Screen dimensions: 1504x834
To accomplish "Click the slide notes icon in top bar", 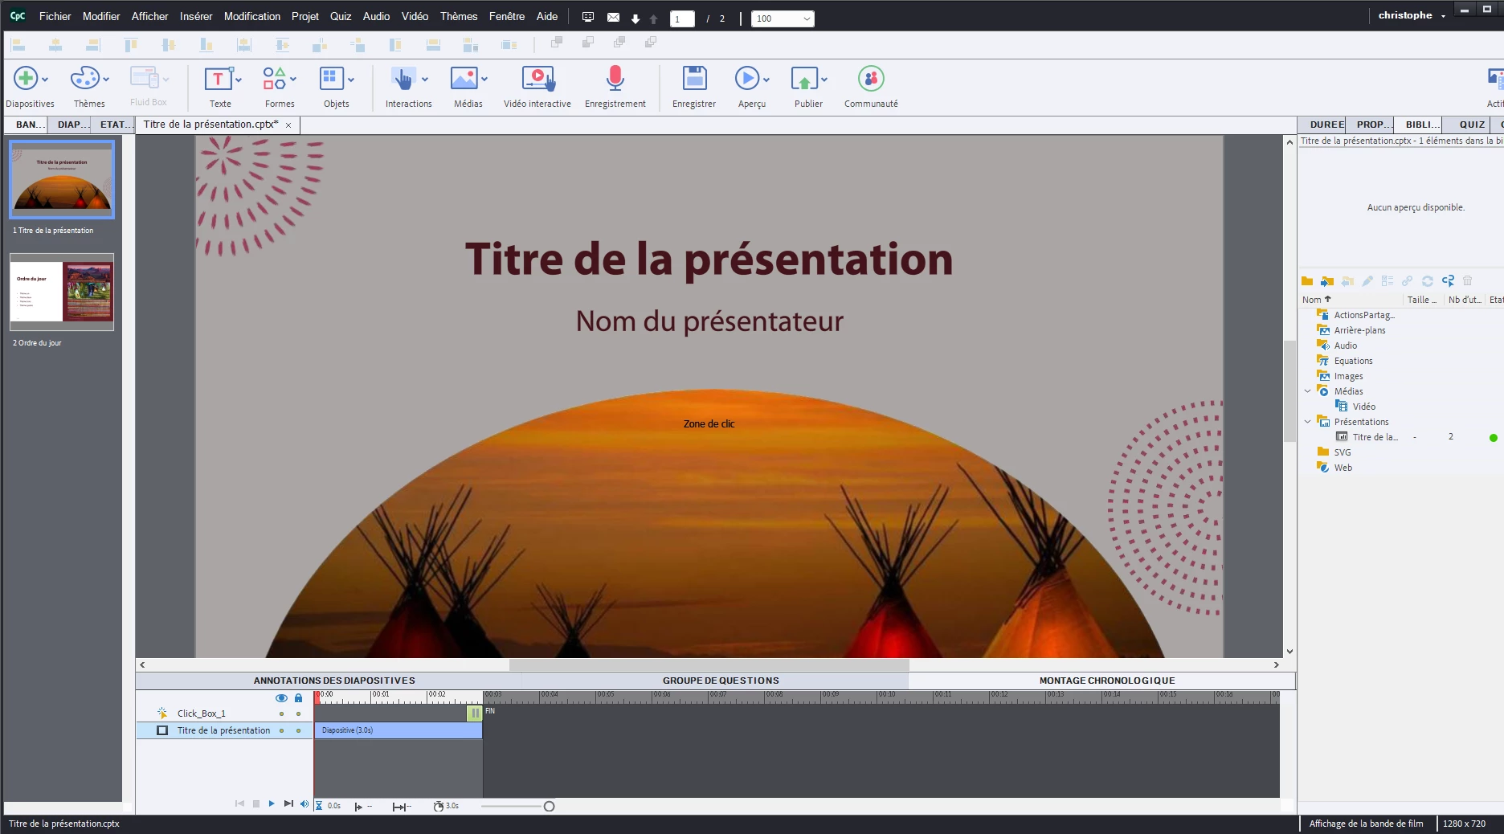I will (588, 18).
